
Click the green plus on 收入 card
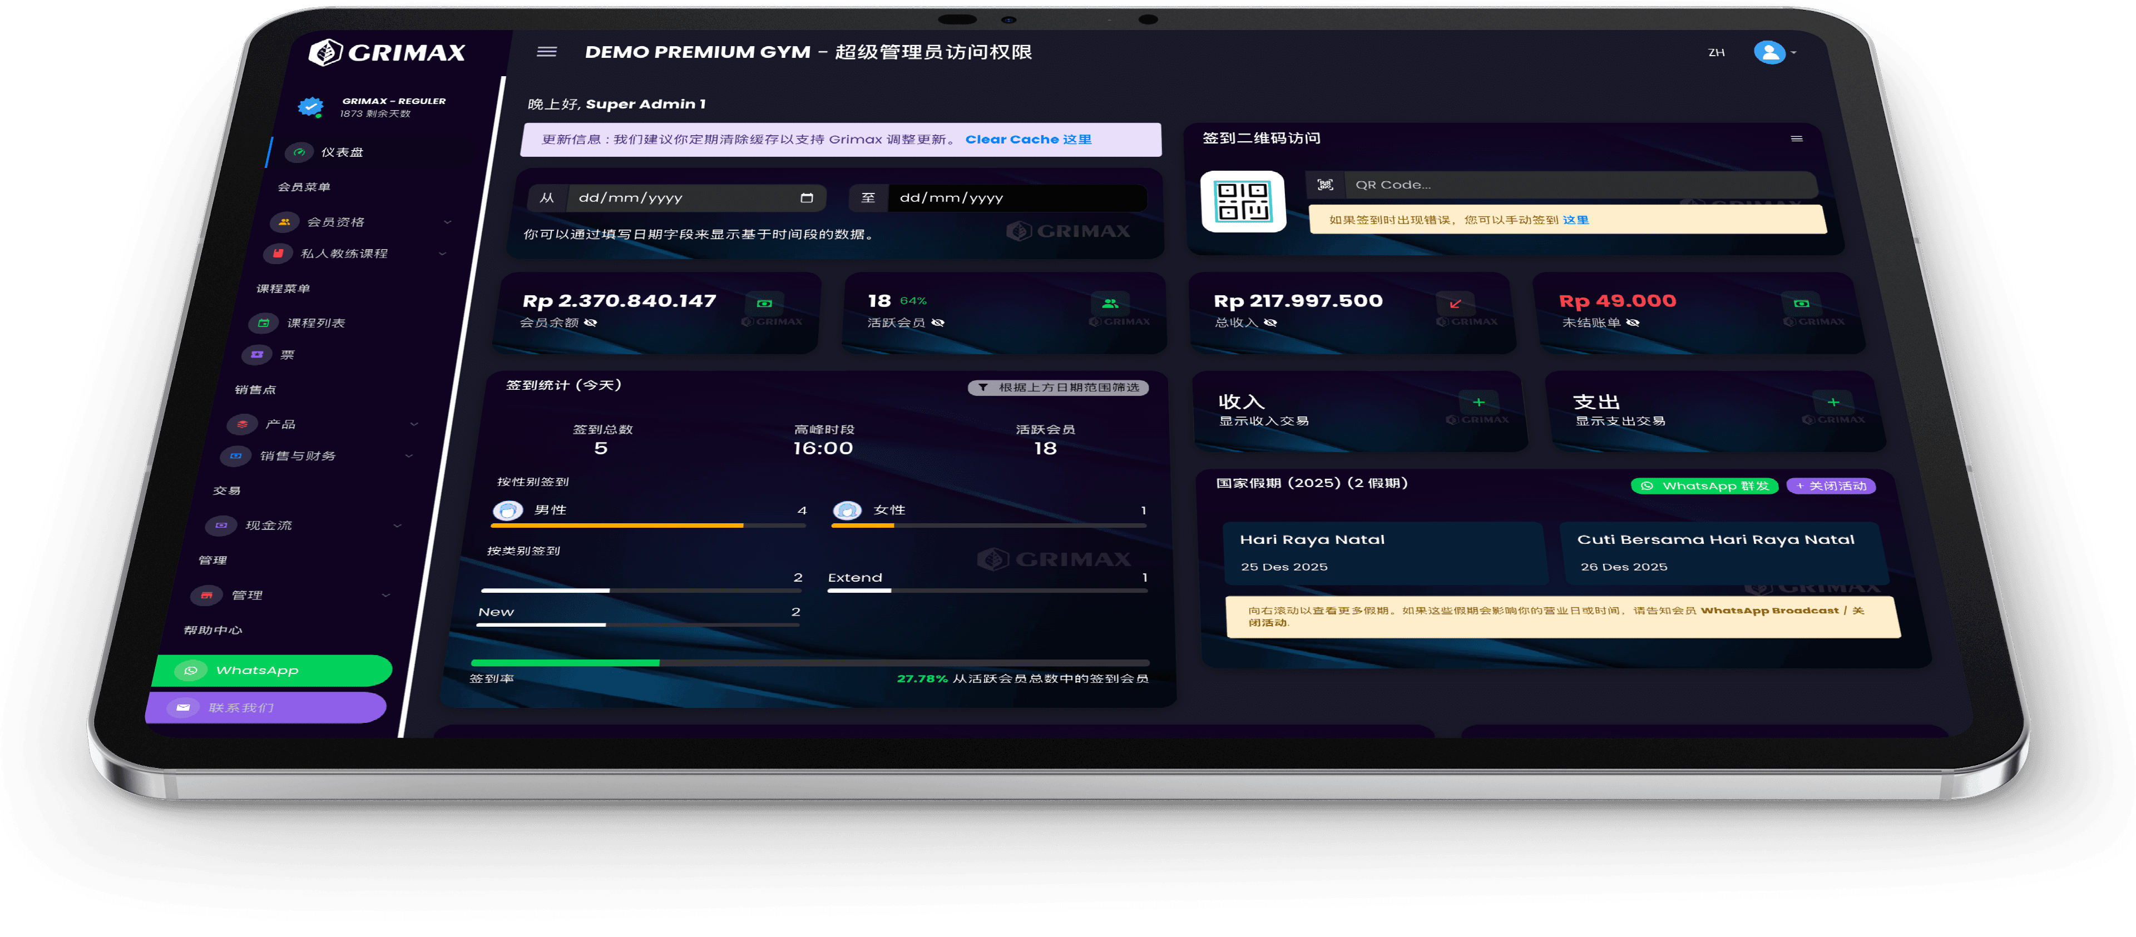[x=1479, y=402]
